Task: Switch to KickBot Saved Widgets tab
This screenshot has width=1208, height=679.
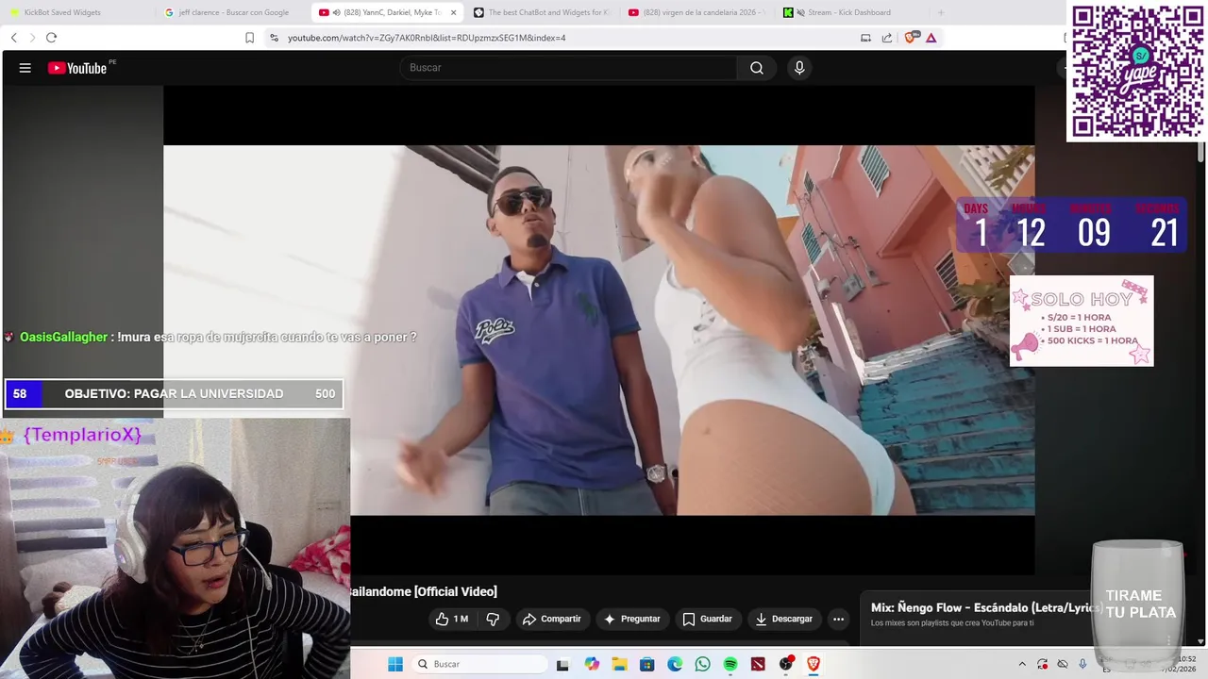Action: pos(77,12)
